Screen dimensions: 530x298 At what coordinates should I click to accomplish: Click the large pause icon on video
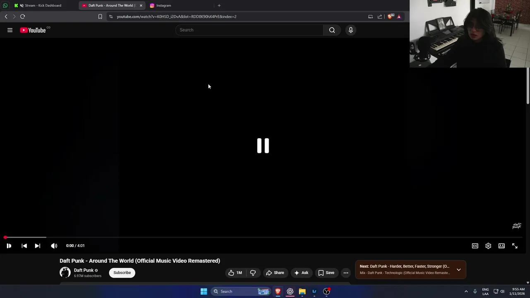[263, 146]
